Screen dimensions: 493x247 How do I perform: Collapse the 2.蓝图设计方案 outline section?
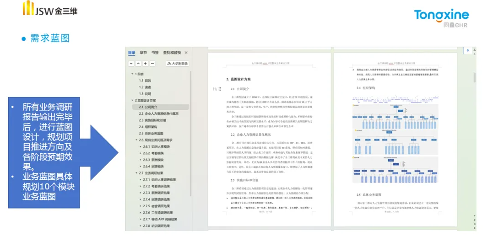[133, 100]
